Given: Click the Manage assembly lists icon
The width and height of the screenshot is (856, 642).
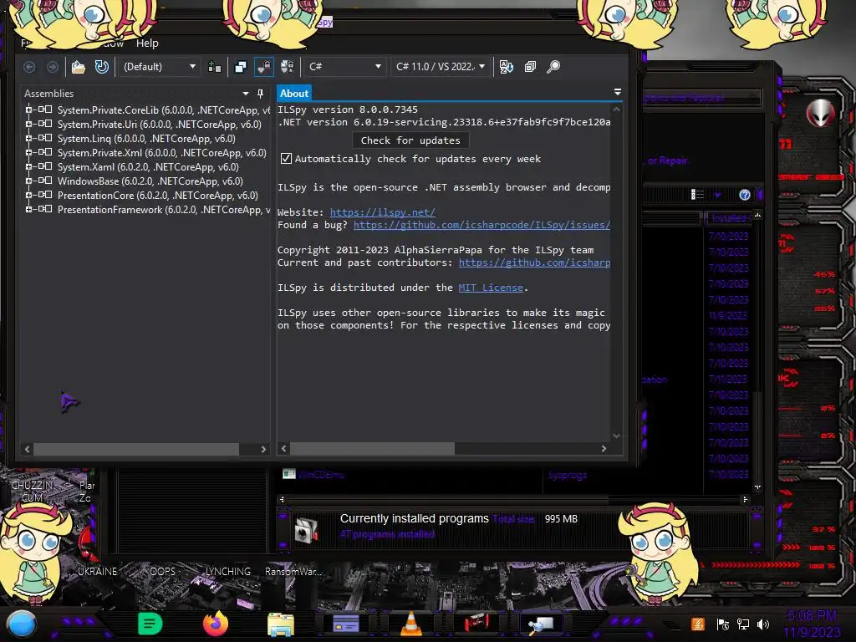Looking at the screenshot, I should coord(215,67).
